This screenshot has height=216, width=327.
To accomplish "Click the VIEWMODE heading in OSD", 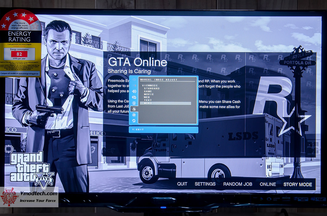I will coord(150,86).
